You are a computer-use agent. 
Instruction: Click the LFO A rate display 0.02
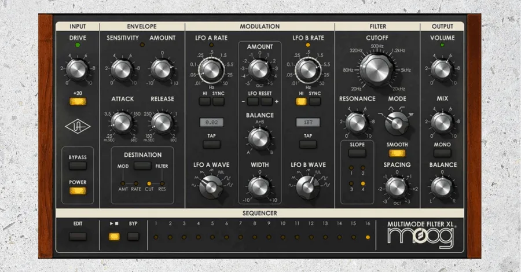(212, 122)
